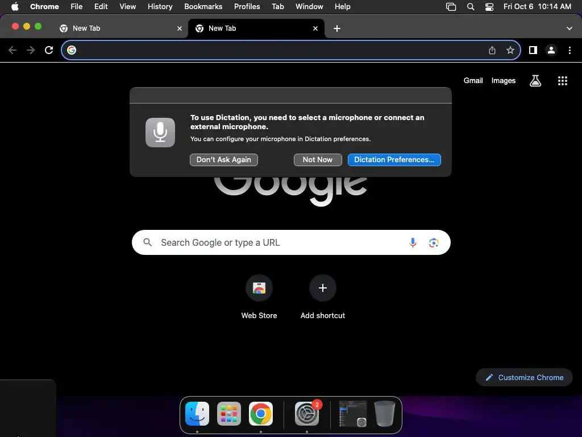Open System Settings from the Dock
Image resolution: width=582 pixels, height=437 pixels.
pos(307,414)
